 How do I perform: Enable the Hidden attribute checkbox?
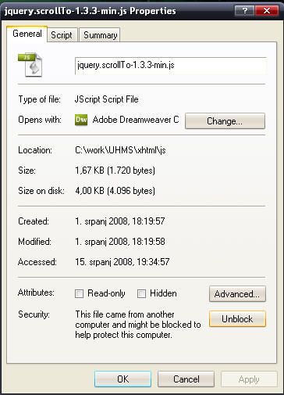click(141, 293)
